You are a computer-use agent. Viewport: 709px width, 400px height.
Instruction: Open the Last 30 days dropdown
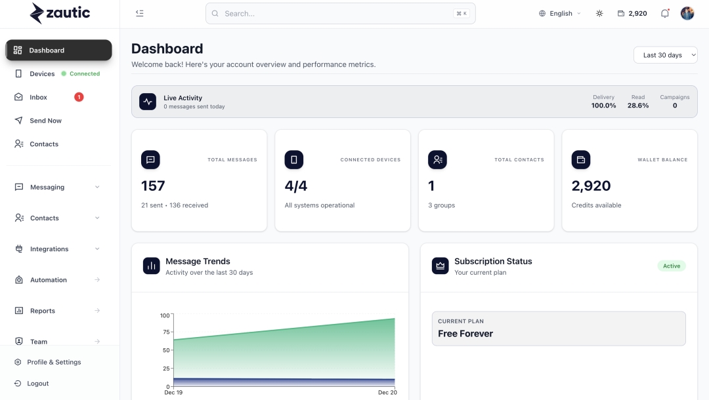[x=665, y=55]
